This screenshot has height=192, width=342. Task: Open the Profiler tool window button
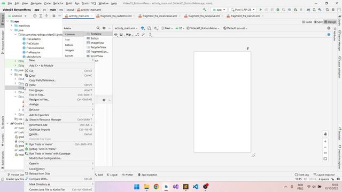click(x=127, y=174)
